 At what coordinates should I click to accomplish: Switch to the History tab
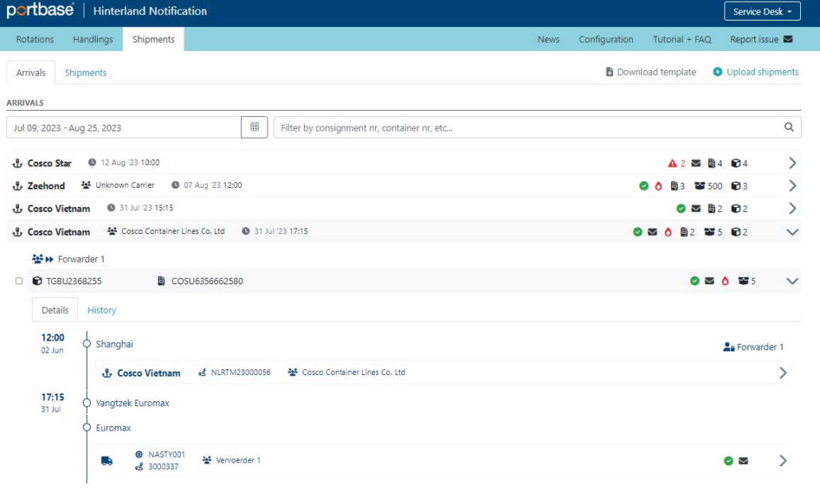coord(101,310)
